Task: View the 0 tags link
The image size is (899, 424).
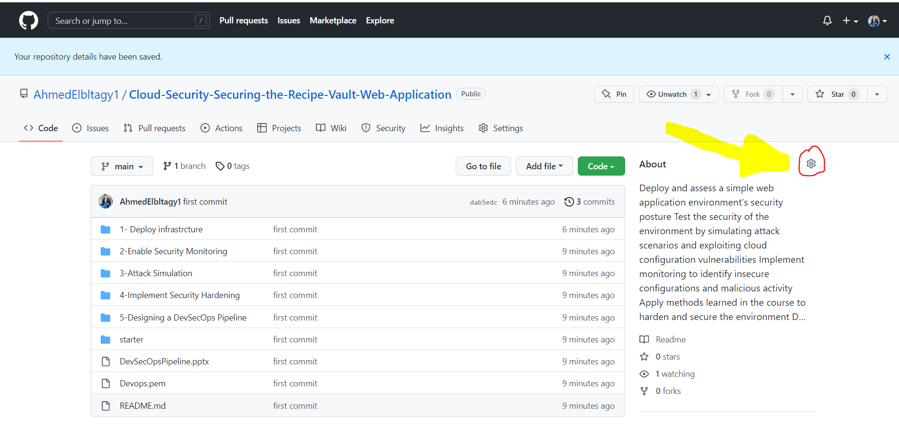Action: click(233, 166)
